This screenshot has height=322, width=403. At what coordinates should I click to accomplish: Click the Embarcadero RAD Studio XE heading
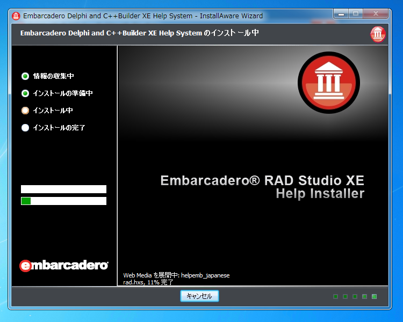tap(262, 180)
